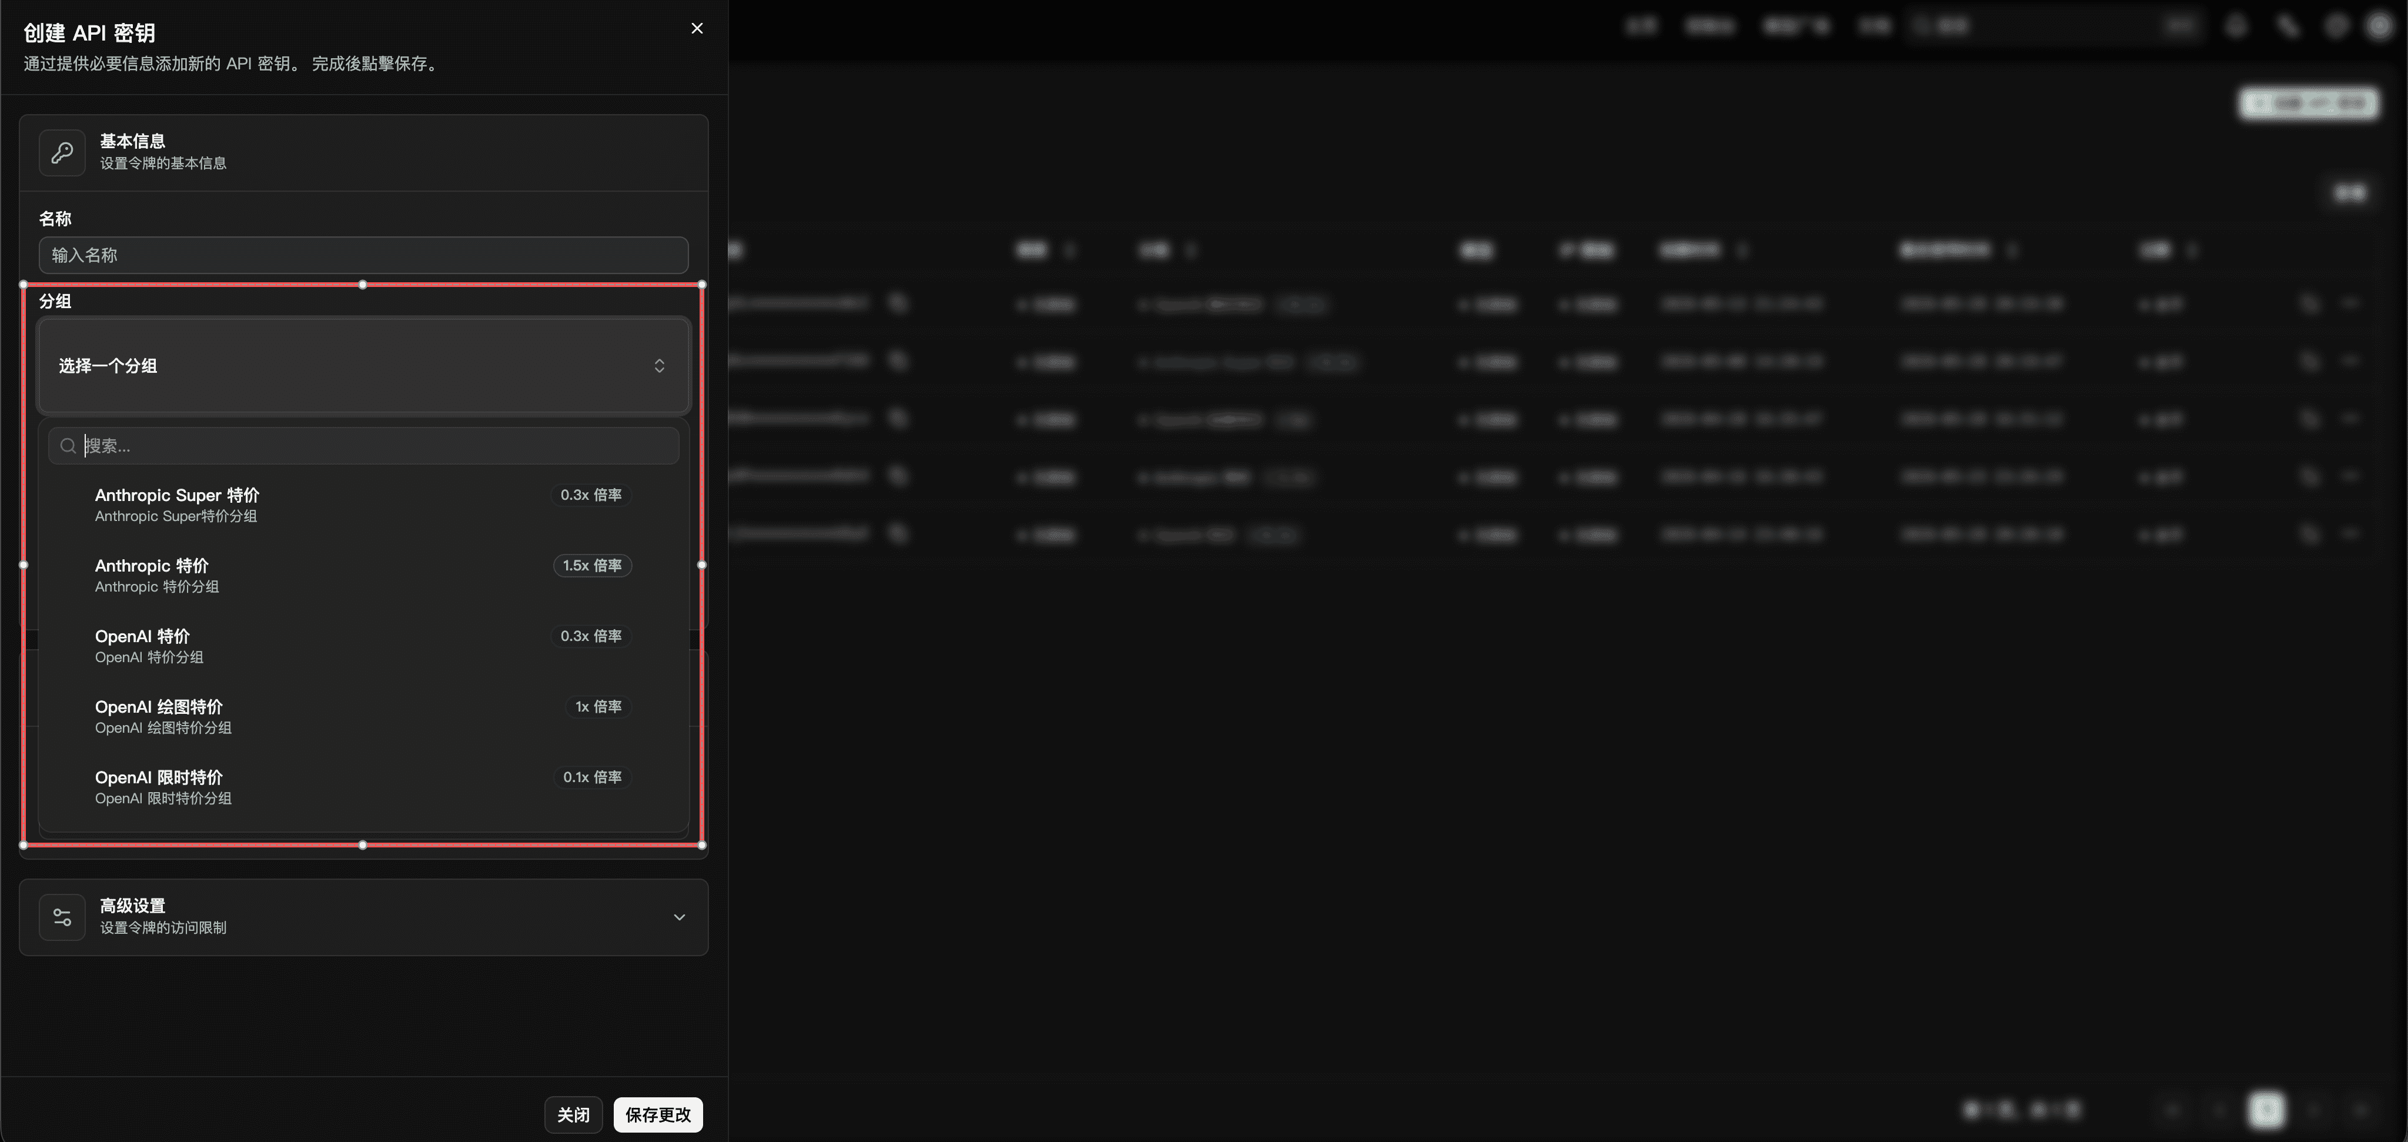Click the 创建 API 密钥 dialog title

pos(90,33)
